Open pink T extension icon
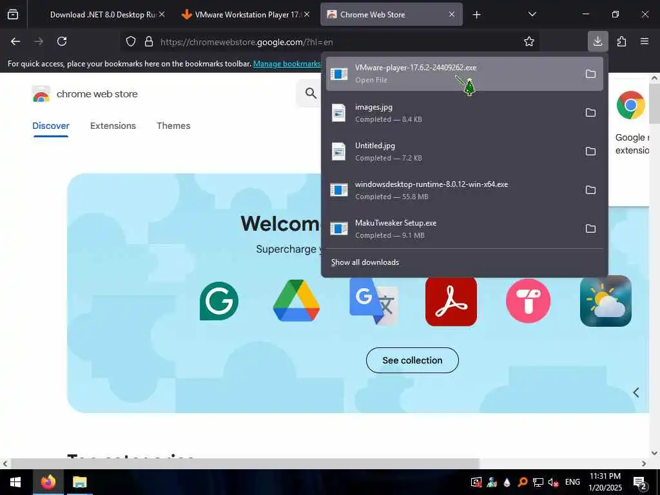 529,301
